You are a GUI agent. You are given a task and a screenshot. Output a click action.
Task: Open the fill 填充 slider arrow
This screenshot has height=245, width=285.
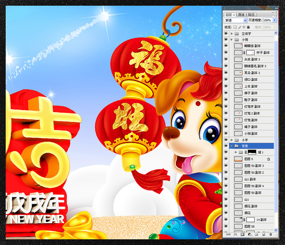tap(275, 27)
